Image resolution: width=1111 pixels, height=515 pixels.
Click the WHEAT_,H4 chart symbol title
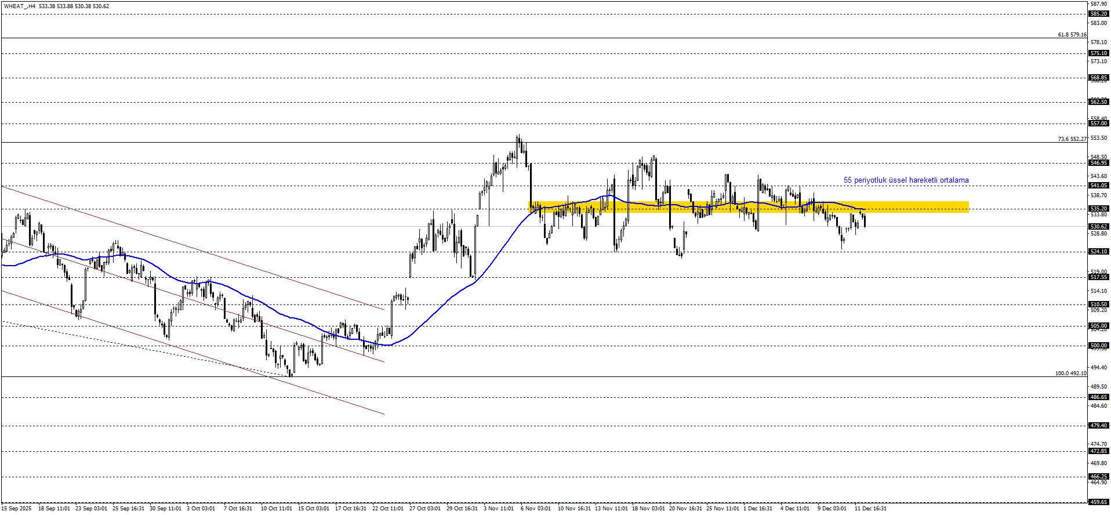point(20,6)
